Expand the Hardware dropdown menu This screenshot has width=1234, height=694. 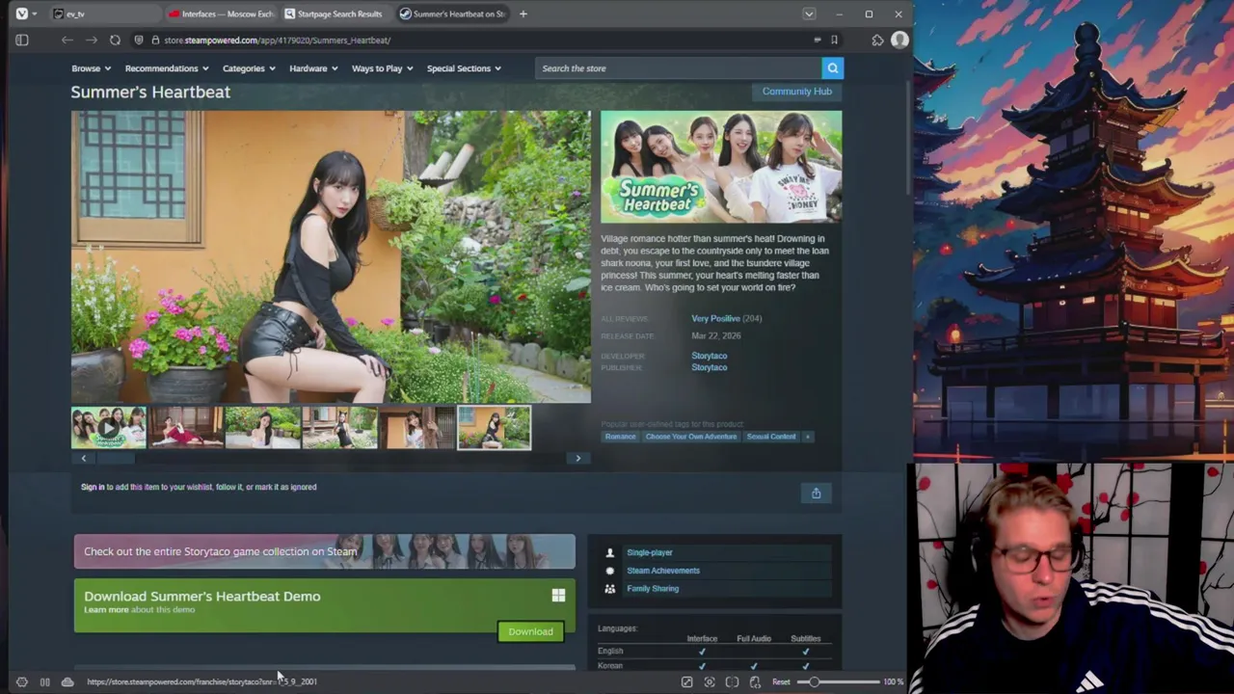pos(313,68)
